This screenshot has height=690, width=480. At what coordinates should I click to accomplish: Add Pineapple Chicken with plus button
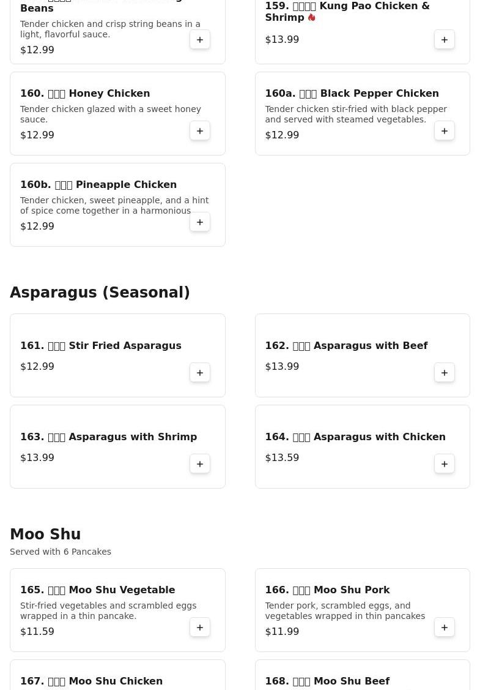click(x=200, y=222)
